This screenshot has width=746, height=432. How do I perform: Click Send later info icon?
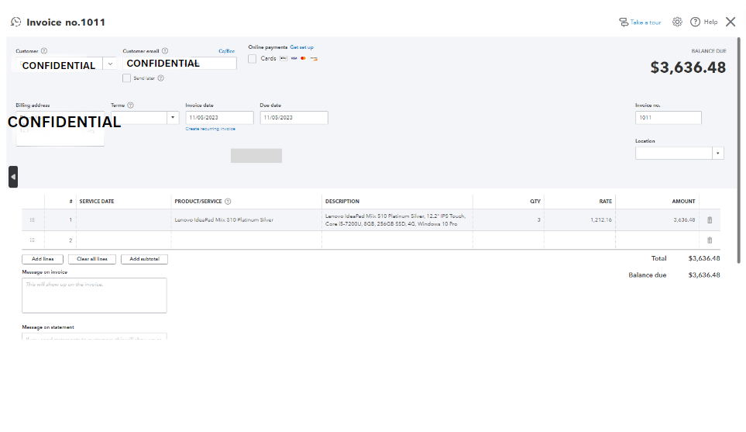click(x=161, y=78)
